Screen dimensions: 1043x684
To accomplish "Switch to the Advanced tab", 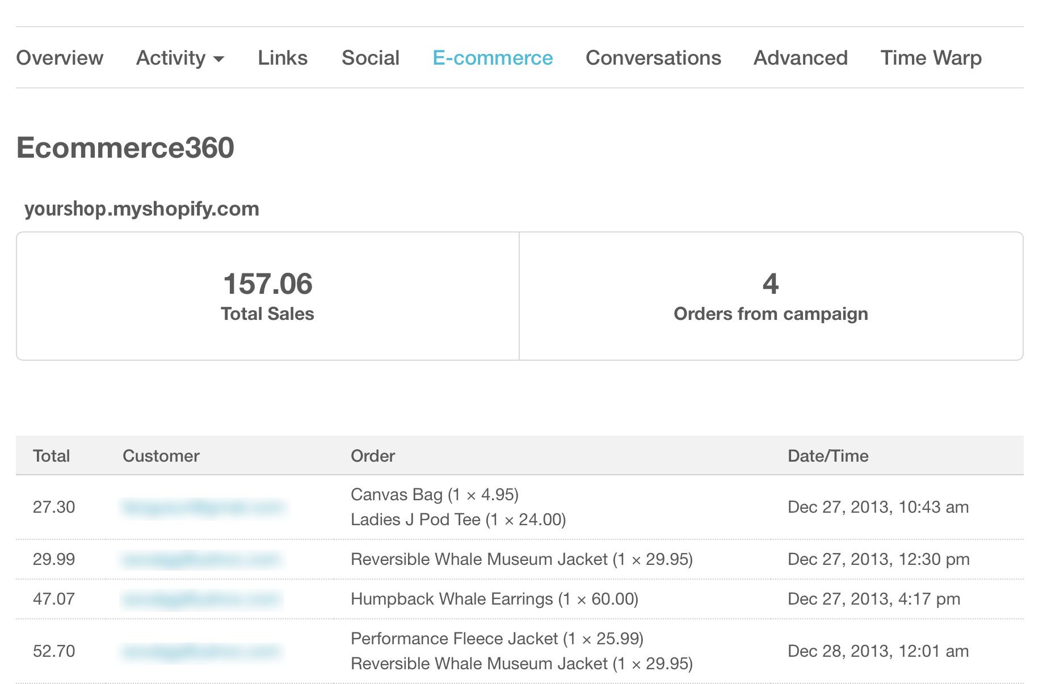I will (800, 58).
